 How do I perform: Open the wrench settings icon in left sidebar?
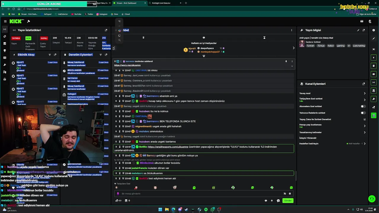(x=4, y=65)
